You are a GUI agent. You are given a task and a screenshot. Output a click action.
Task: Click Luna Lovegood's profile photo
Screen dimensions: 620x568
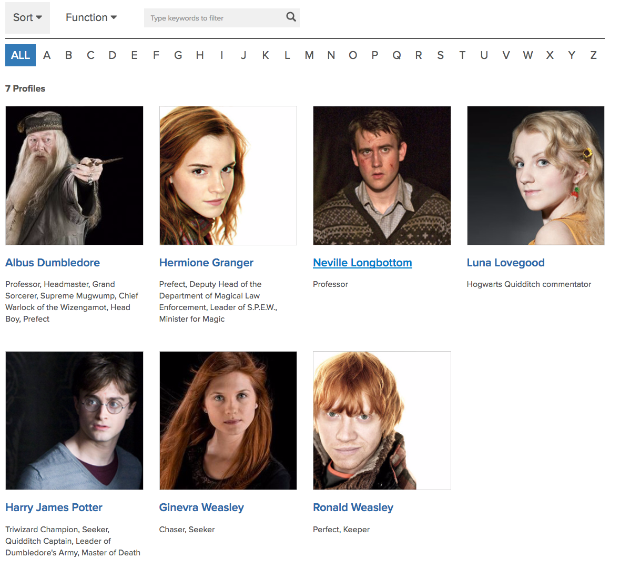pyautogui.click(x=536, y=175)
